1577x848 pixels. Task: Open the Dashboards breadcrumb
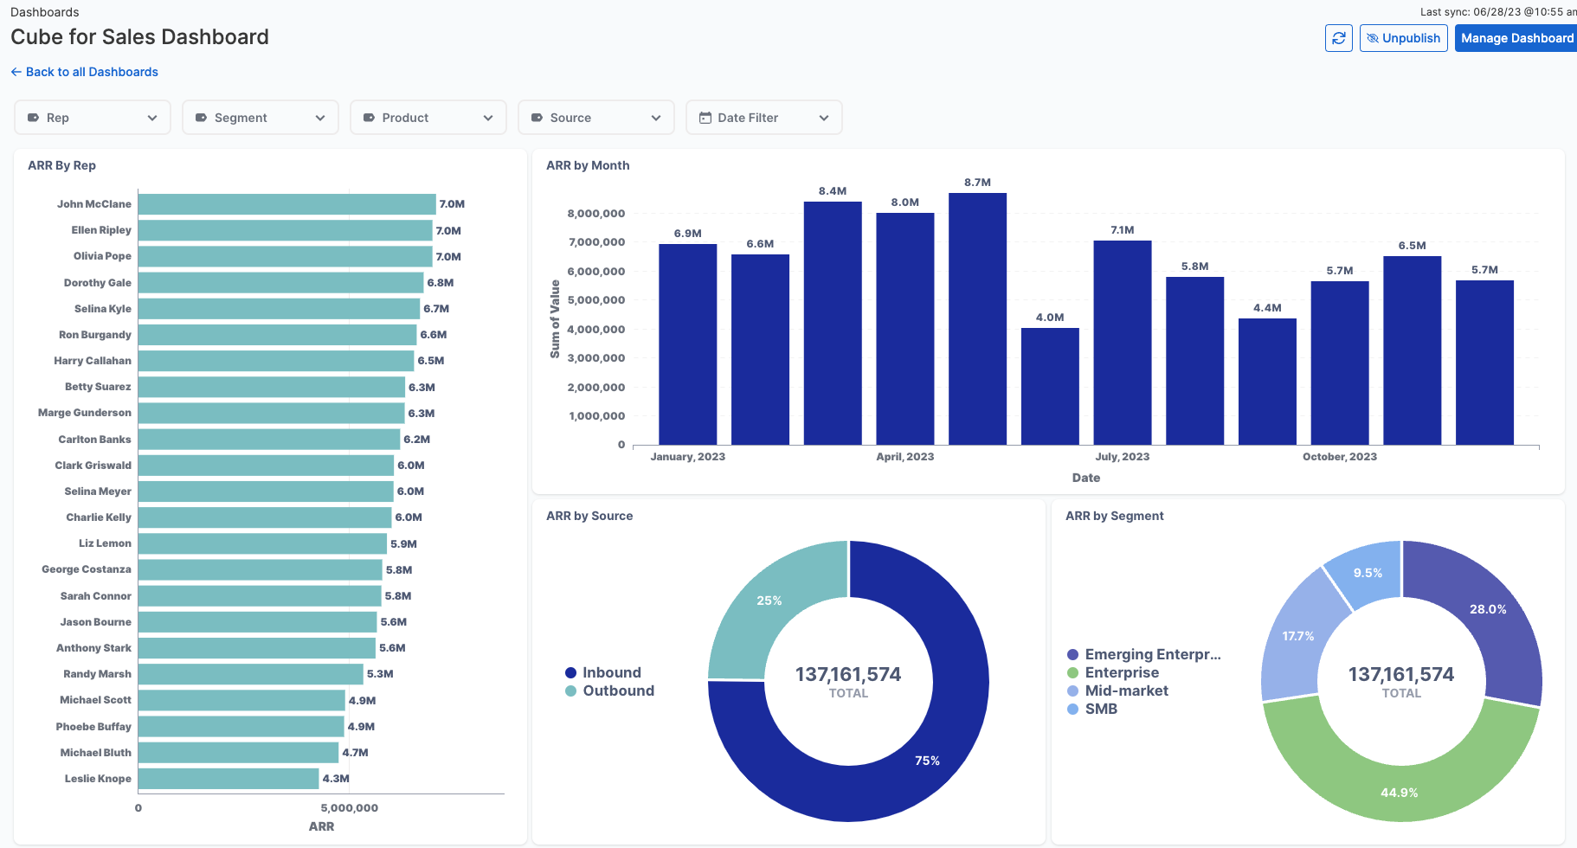pos(44,12)
